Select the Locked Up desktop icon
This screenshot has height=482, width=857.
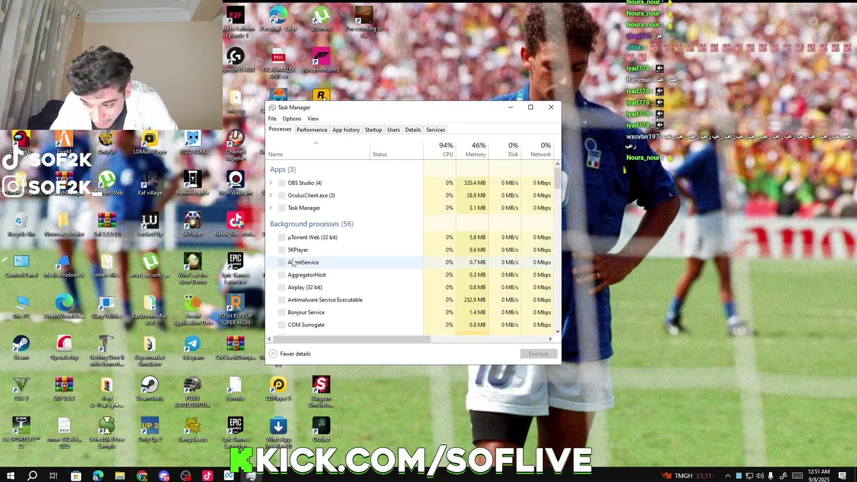150,225
